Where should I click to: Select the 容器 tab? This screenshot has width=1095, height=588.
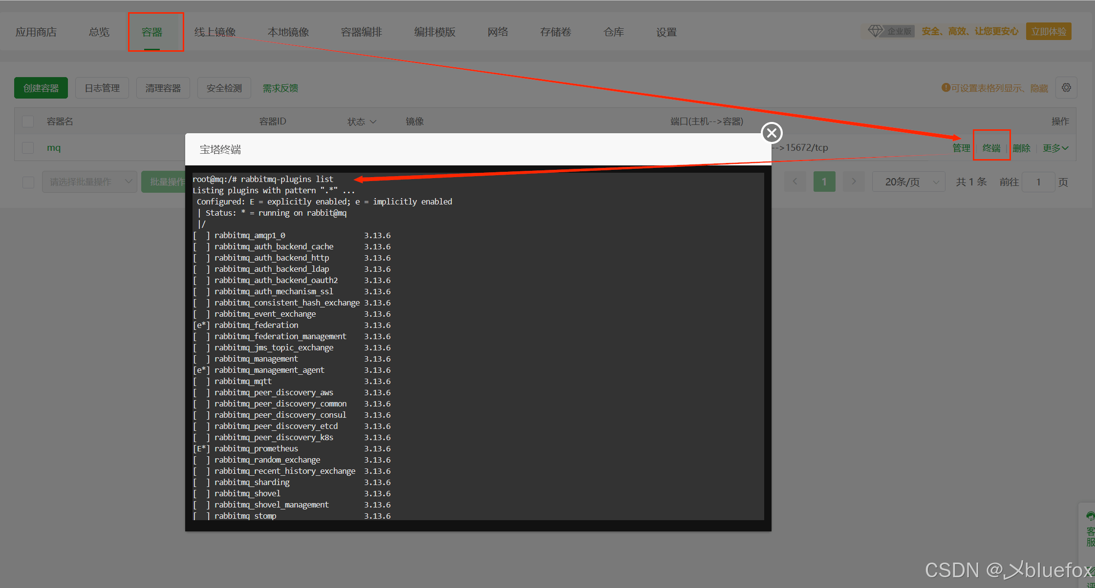point(152,32)
